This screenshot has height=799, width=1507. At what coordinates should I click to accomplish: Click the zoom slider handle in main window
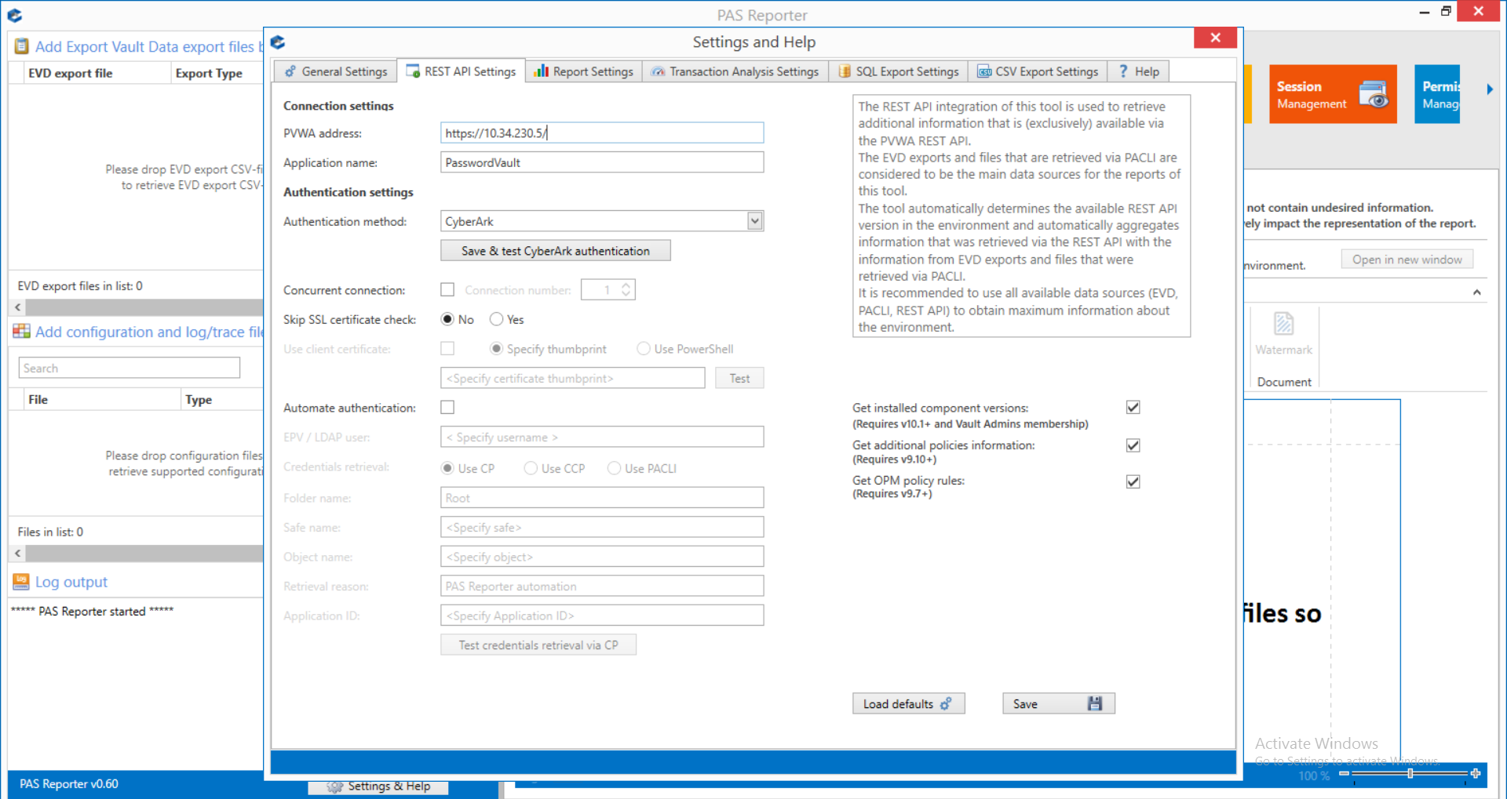1410,773
